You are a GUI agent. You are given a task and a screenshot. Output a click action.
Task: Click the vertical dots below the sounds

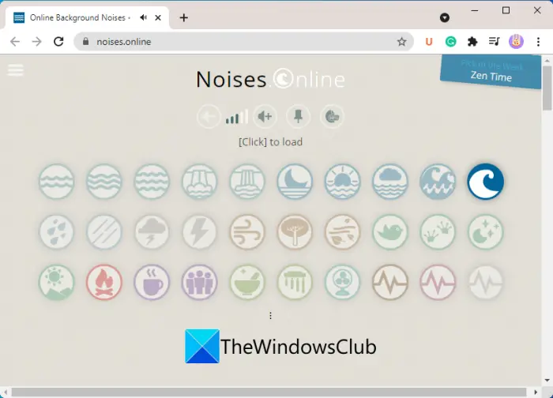point(270,316)
